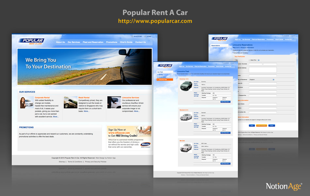310x196 pixels.
Task: Open About Us in the homepage navigation
Action: tap(60, 42)
